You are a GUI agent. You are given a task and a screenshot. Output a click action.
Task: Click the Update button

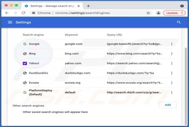click(x=172, y=13)
